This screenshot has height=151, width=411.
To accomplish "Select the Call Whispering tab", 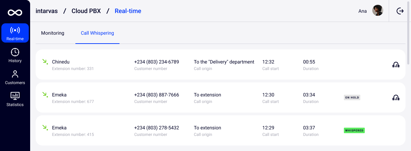I will [97, 33].
